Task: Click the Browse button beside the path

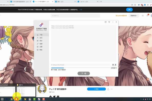Action: (114, 65)
